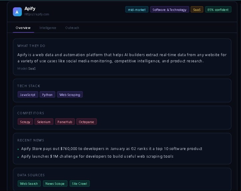Image resolution: width=241 pixels, height=191 pixels.
Task: Click the DATA SOURCES section heading
Action: click(x=31, y=175)
